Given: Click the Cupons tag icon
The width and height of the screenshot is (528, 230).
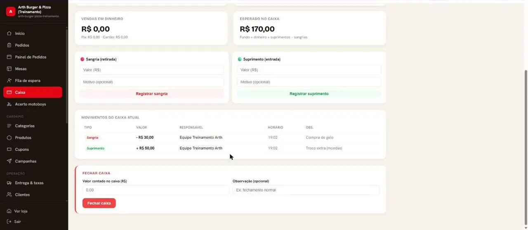Looking at the screenshot, I should click(9, 149).
